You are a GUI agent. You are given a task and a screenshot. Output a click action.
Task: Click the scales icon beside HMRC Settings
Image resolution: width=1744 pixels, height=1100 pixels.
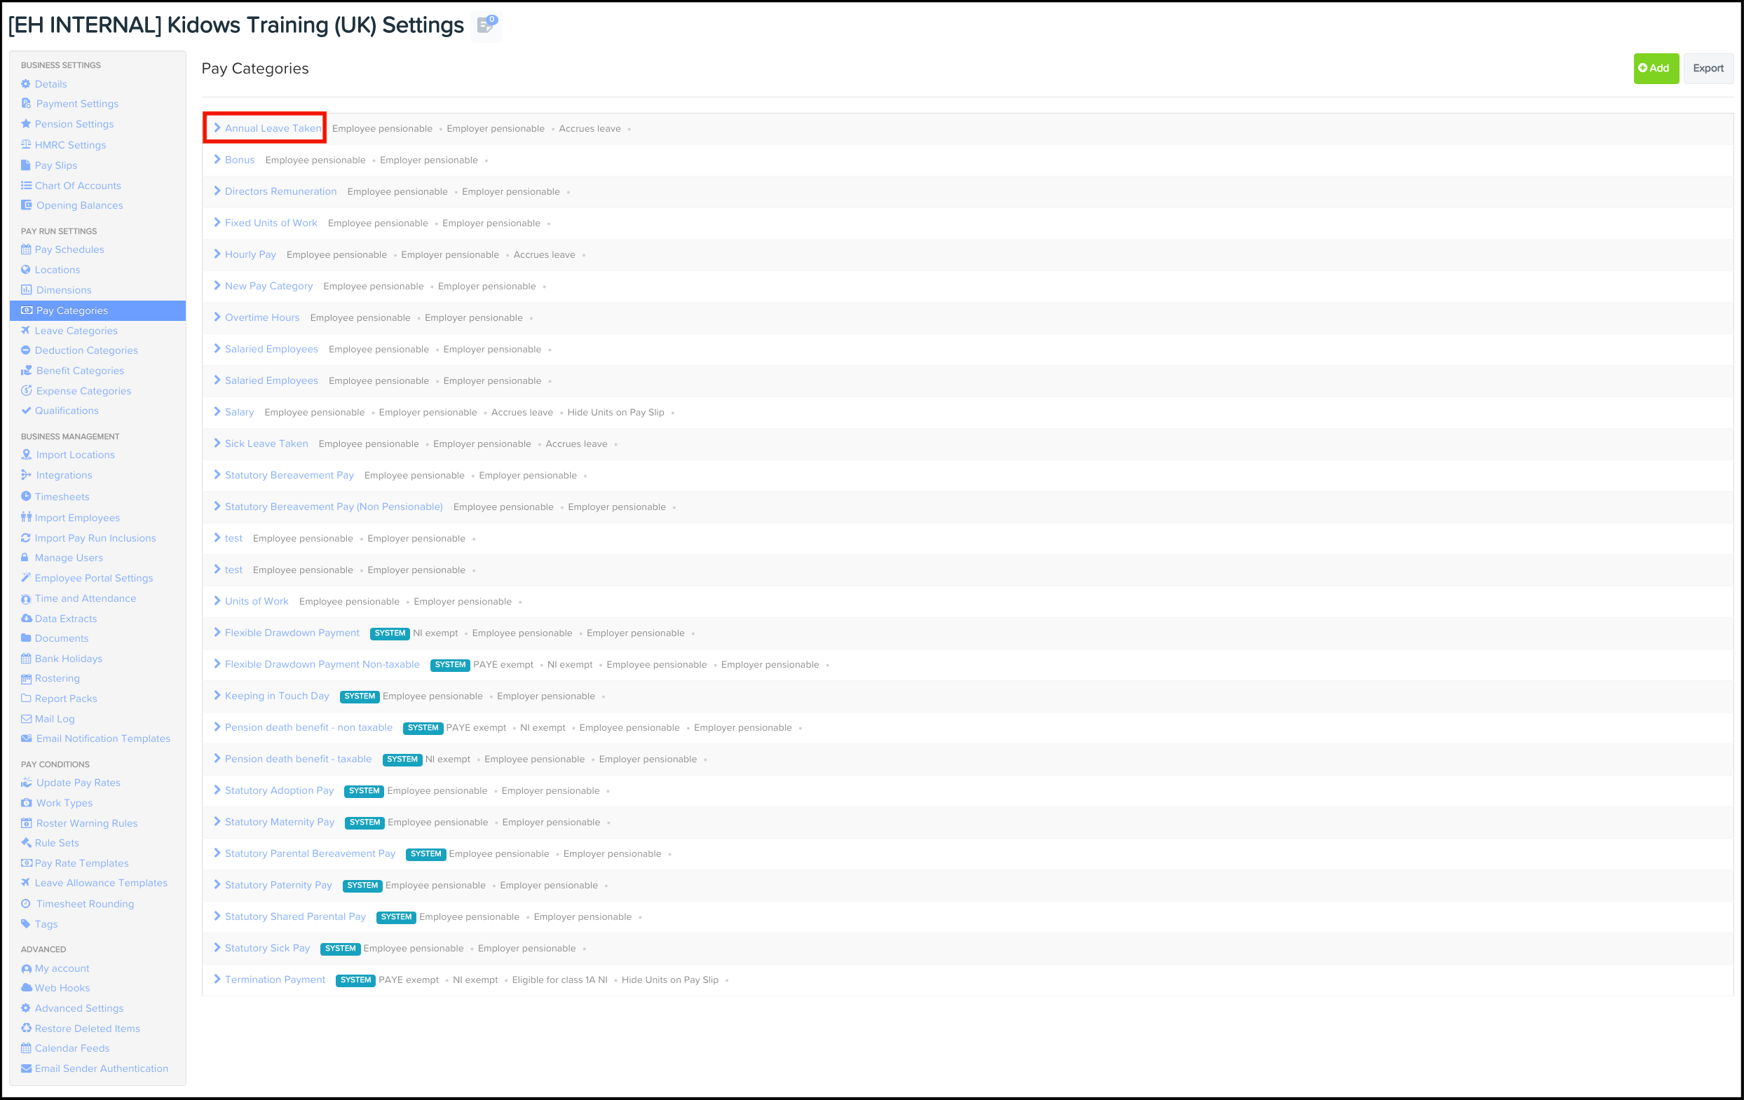[x=26, y=144]
